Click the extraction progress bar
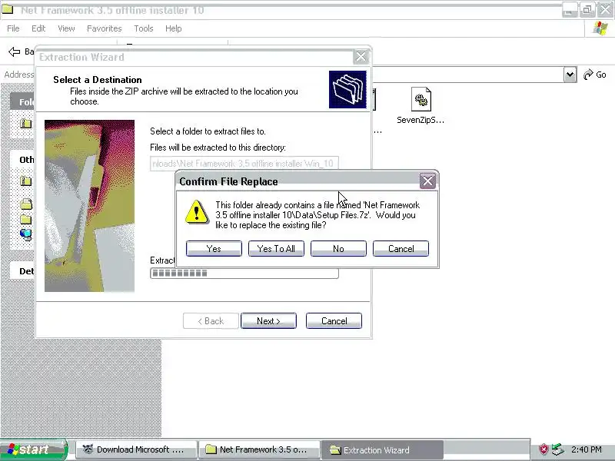The height and width of the screenshot is (461, 615). (244, 274)
